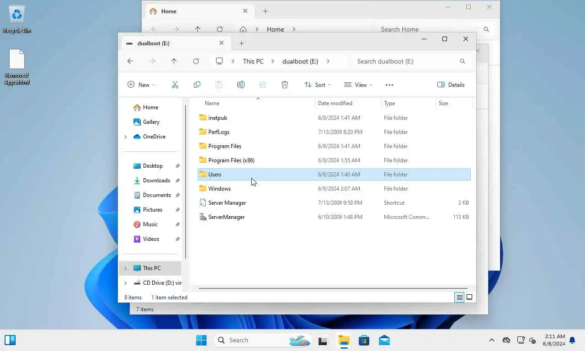
Task: Expand the CD Drive (D:) tree node
Action: [126, 283]
